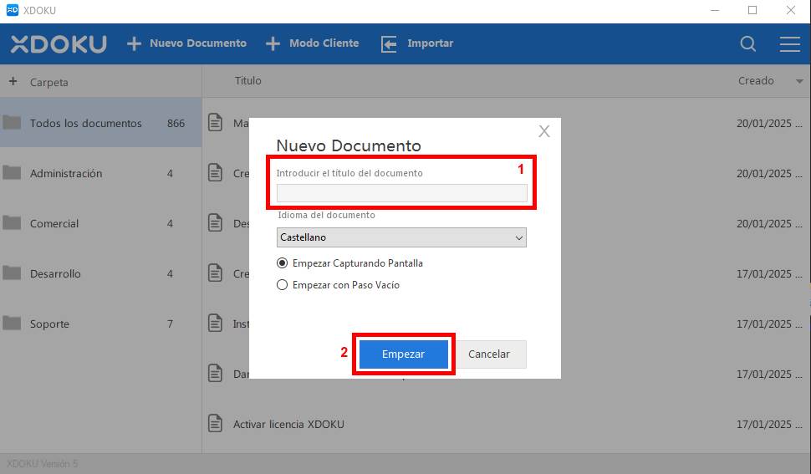This screenshot has height=474, width=811.
Task: Click the Creado column sort arrow
Action: pyautogui.click(x=799, y=81)
